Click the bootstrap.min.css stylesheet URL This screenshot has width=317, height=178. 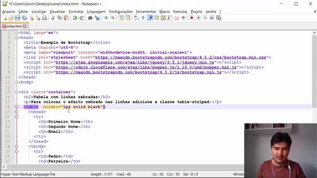181,57
